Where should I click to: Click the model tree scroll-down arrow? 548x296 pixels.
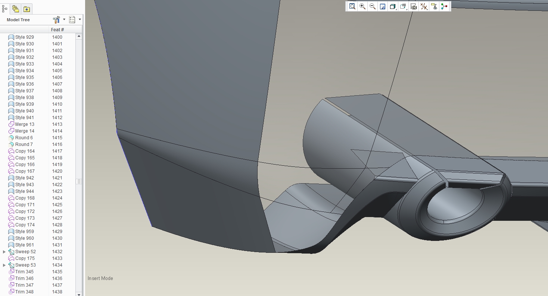click(79, 294)
